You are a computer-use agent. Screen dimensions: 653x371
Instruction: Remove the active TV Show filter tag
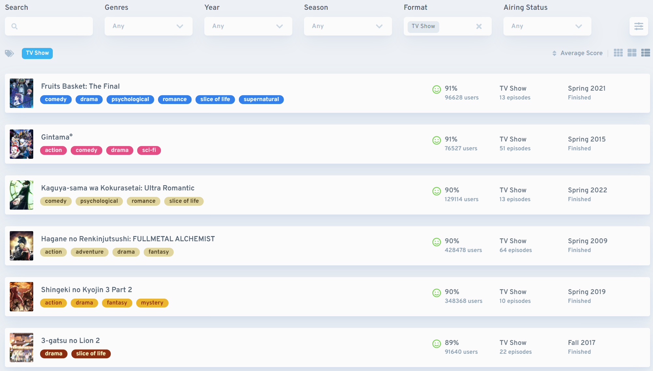pos(37,53)
